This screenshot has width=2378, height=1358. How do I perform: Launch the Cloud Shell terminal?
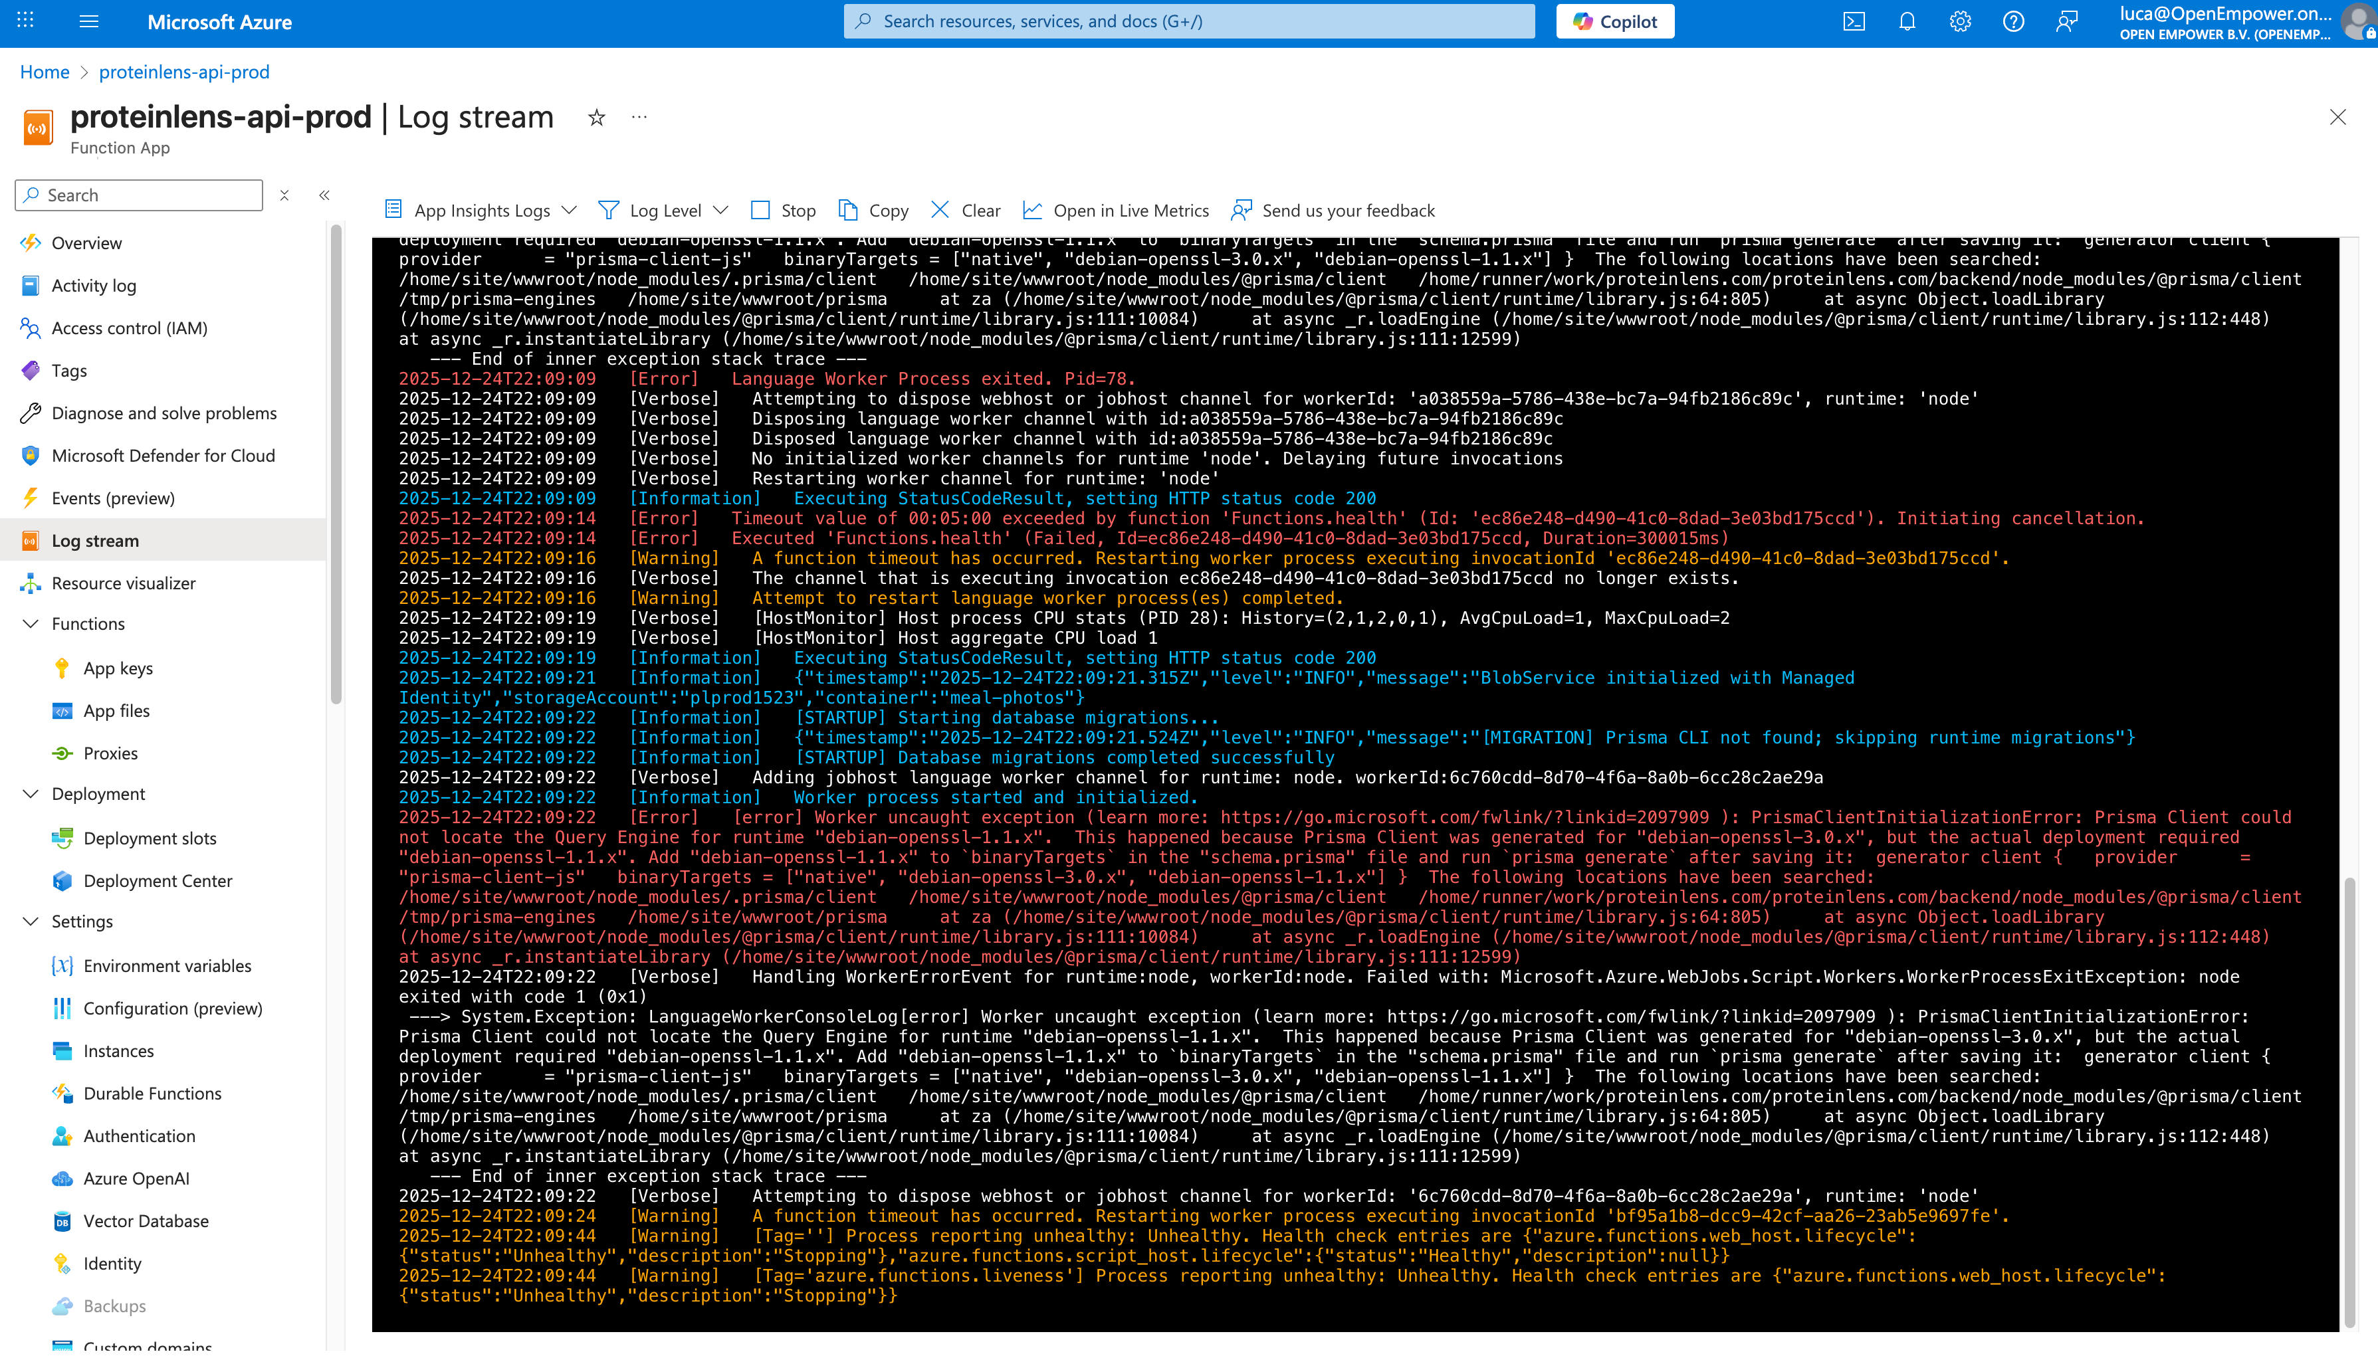pyautogui.click(x=1854, y=21)
